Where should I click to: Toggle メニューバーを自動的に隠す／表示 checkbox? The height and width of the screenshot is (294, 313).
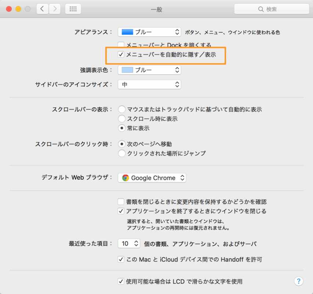pyautogui.click(x=121, y=55)
